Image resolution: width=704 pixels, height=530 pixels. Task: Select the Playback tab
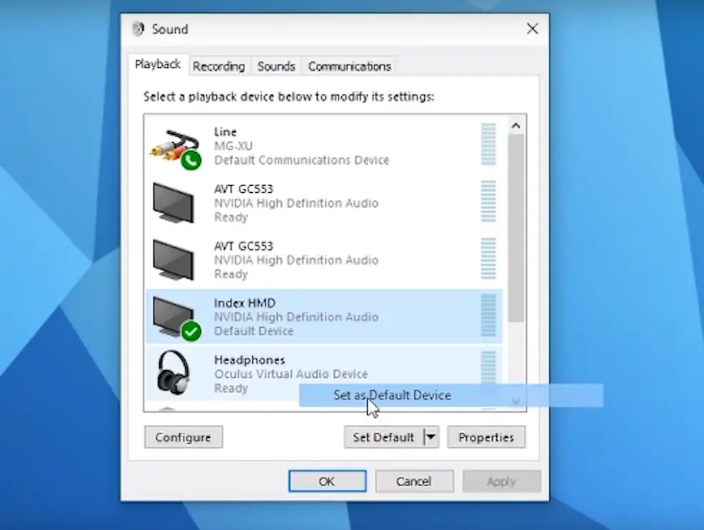(x=158, y=64)
